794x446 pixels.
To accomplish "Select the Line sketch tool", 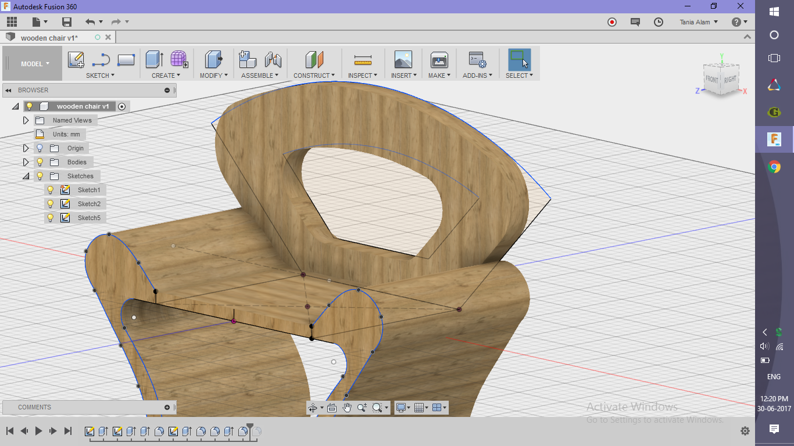I will tap(101, 60).
